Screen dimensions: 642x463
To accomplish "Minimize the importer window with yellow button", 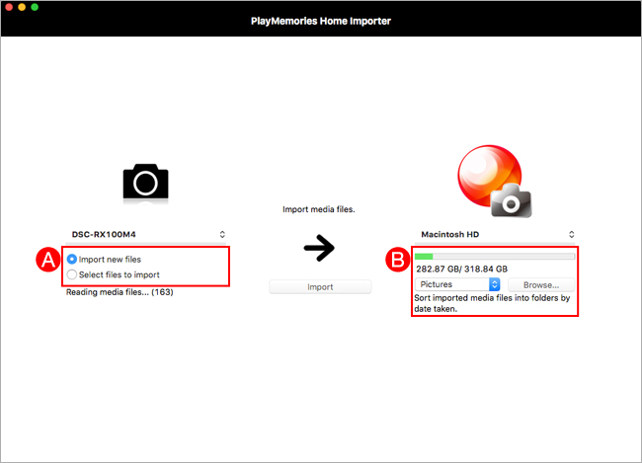I will click(26, 7).
